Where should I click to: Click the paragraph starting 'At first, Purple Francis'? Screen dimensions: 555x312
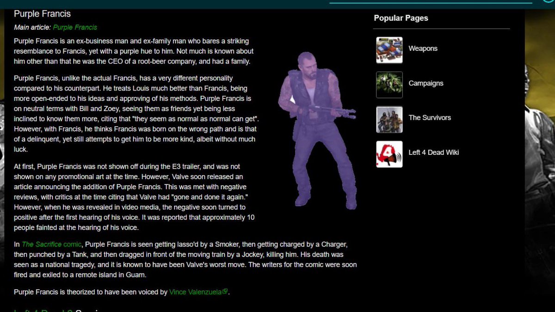tap(135, 197)
